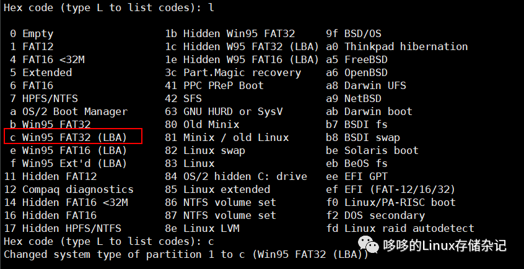Select the DOS secondary entry, code f2
The height and width of the screenshot is (269, 524).
384,215
